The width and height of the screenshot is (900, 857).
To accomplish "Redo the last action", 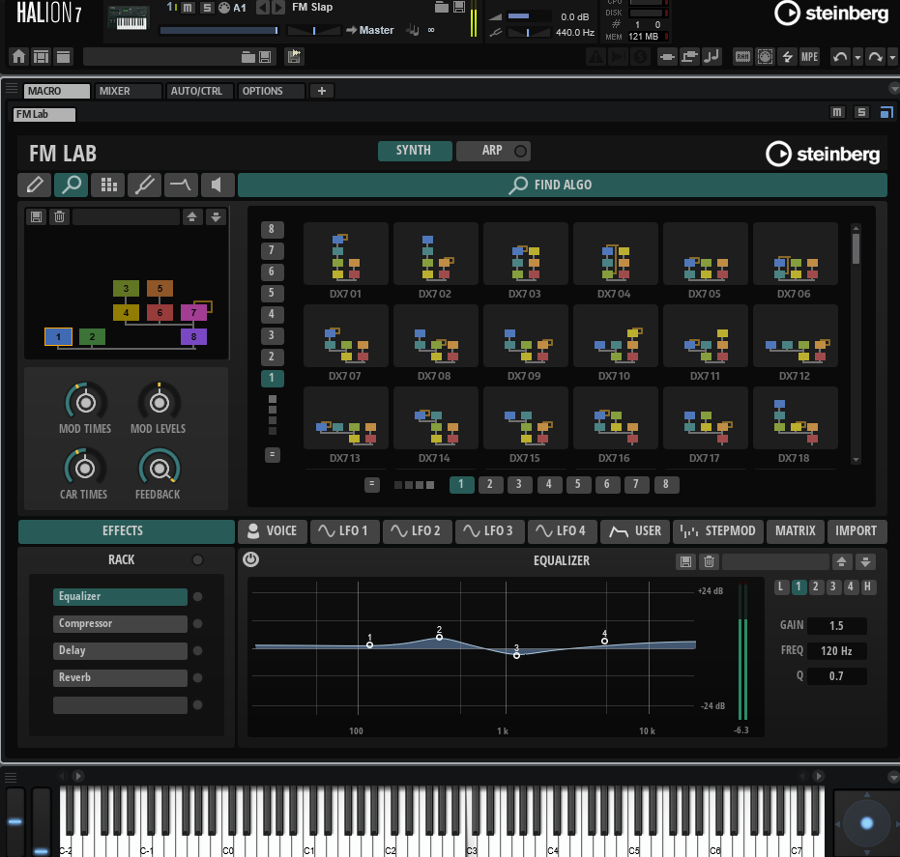I will click(x=875, y=57).
